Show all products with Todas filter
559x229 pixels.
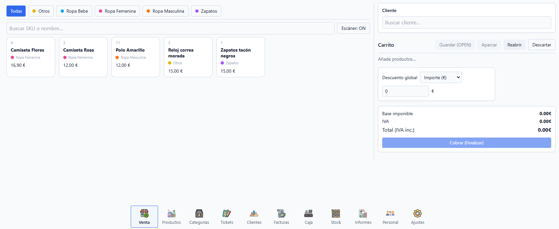click(16, 11)
